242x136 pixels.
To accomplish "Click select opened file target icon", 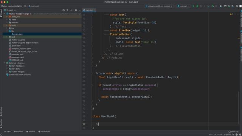I will coord(64,10).
